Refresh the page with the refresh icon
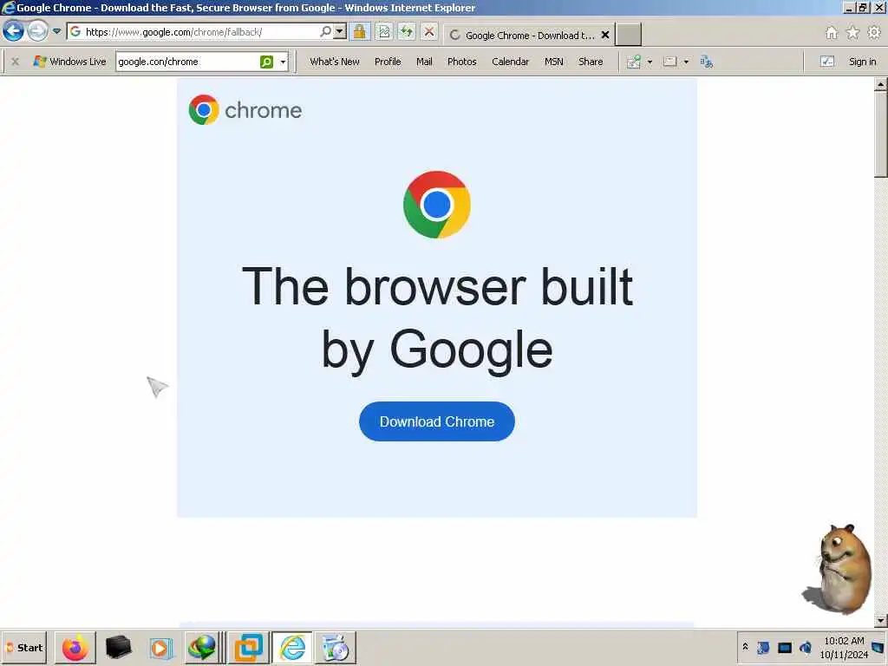The width and height of the screenshot is (888, 666). coord(407,32)
